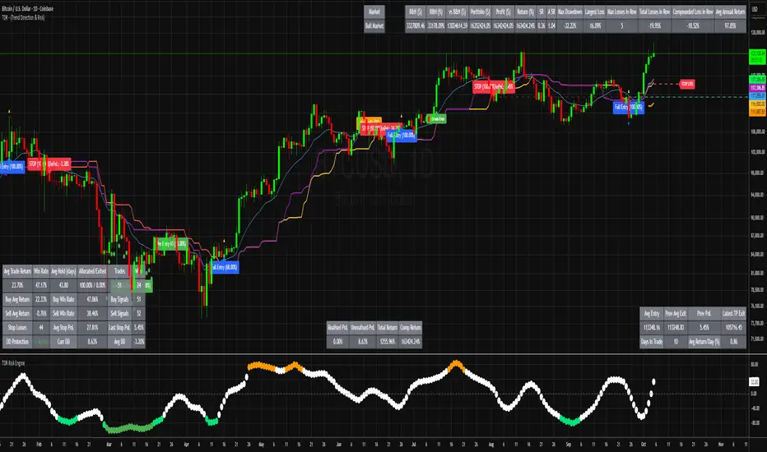Click the '22.33%' buy avg return value
Screen dimensions: 767x452
coord(41,299)
